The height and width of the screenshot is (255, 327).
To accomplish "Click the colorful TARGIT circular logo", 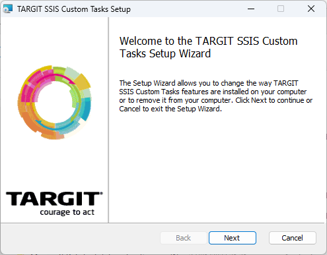I will (x=55, y=102).
